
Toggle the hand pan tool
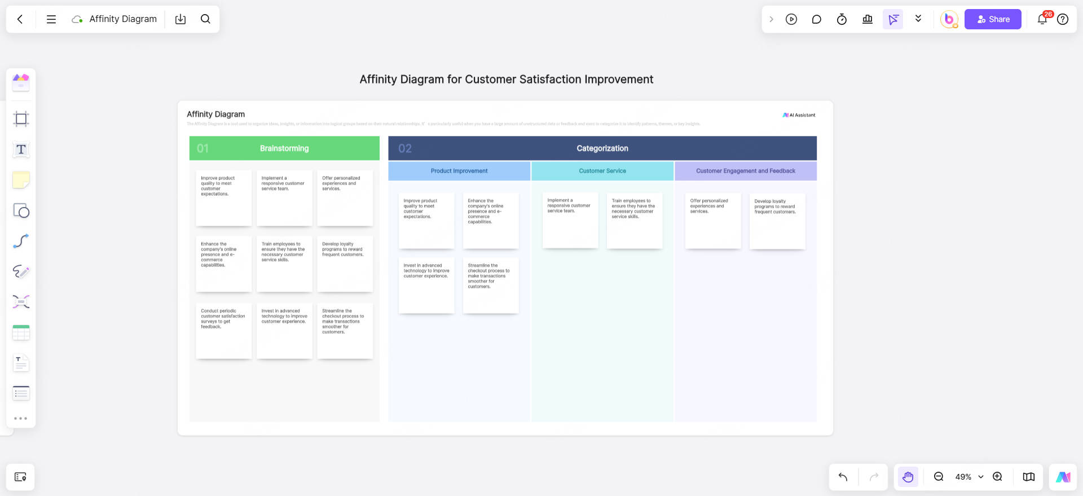908,477
